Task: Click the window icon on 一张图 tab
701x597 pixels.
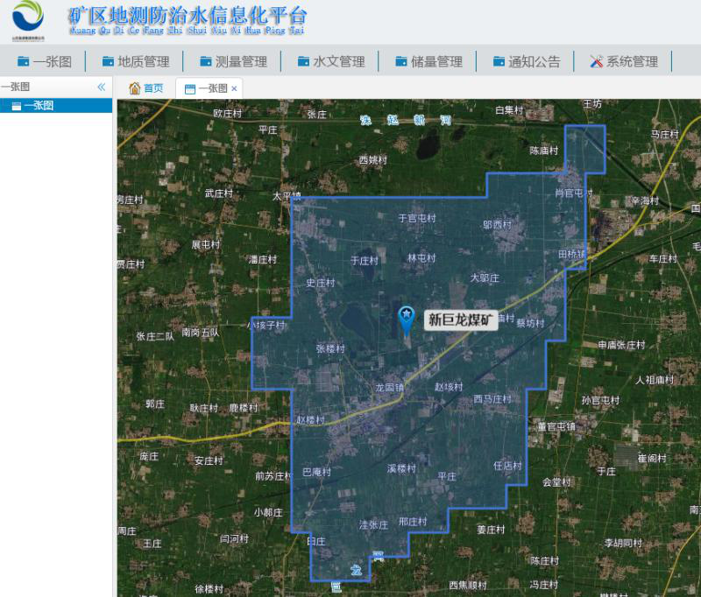Action: tap(190, 89)
